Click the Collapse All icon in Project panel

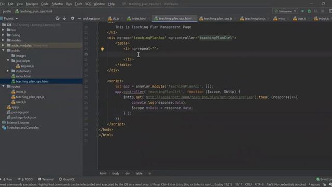(64, 19)
